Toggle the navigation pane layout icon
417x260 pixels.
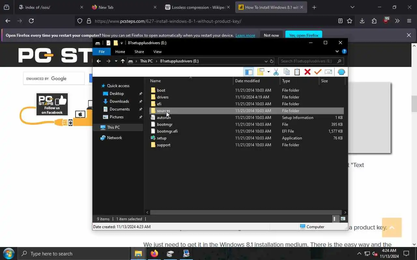249,72
